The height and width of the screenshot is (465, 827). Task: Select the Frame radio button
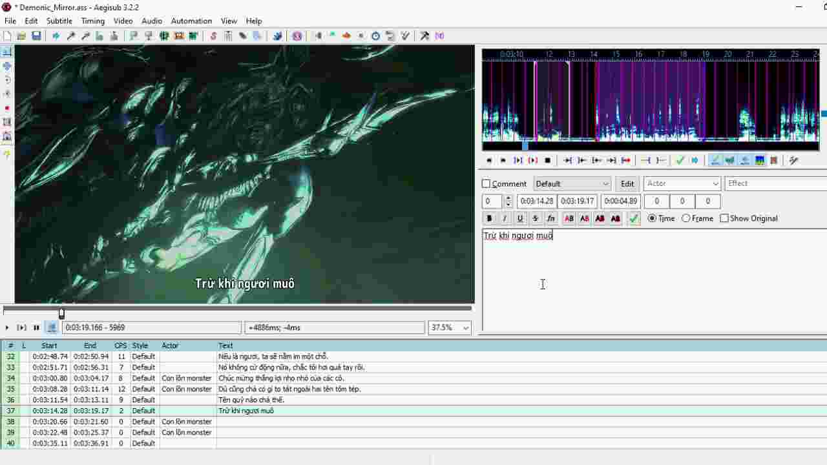click(x=686, y=218)
